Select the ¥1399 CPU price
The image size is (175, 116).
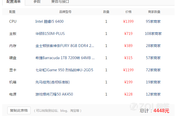tap(128, 21)
